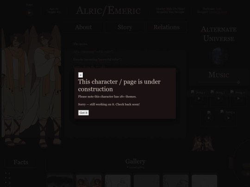Switch to the Story tab
250x187 pixels.
125,27
